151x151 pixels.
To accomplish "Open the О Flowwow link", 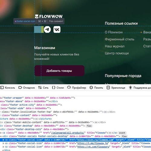I will (114, 32).
